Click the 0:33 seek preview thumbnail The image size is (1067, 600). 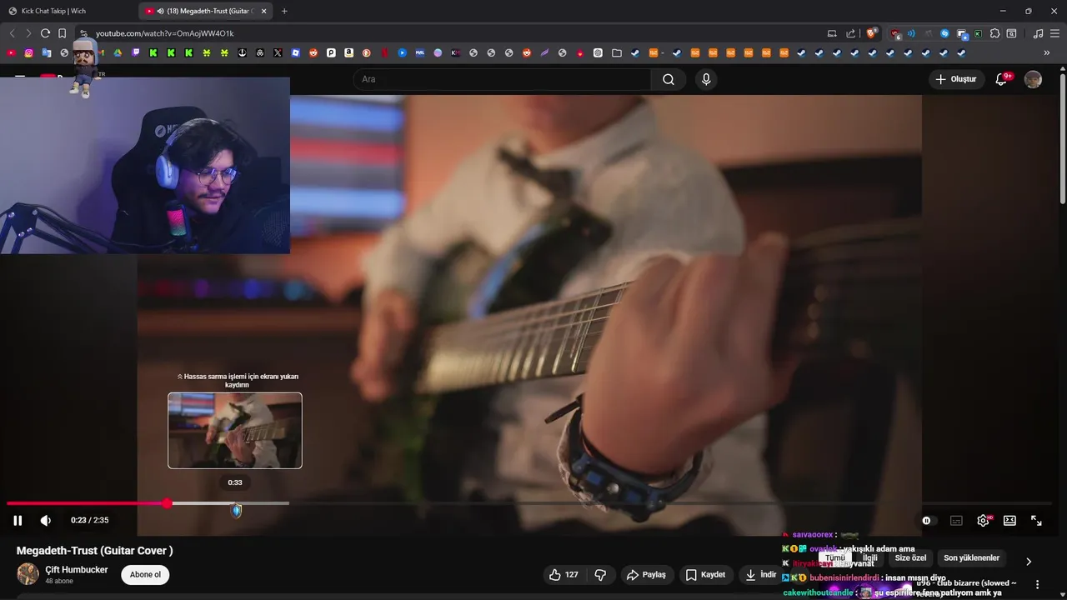coord(235,430)
